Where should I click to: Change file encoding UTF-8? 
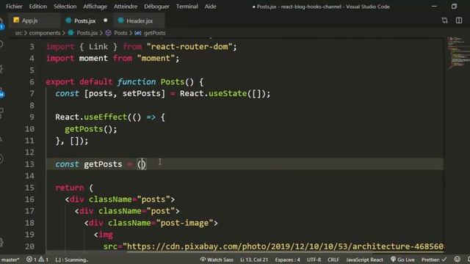point(314,260)
